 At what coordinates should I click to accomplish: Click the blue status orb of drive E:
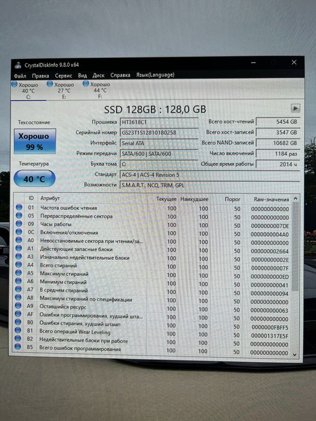tap(50, 84)
